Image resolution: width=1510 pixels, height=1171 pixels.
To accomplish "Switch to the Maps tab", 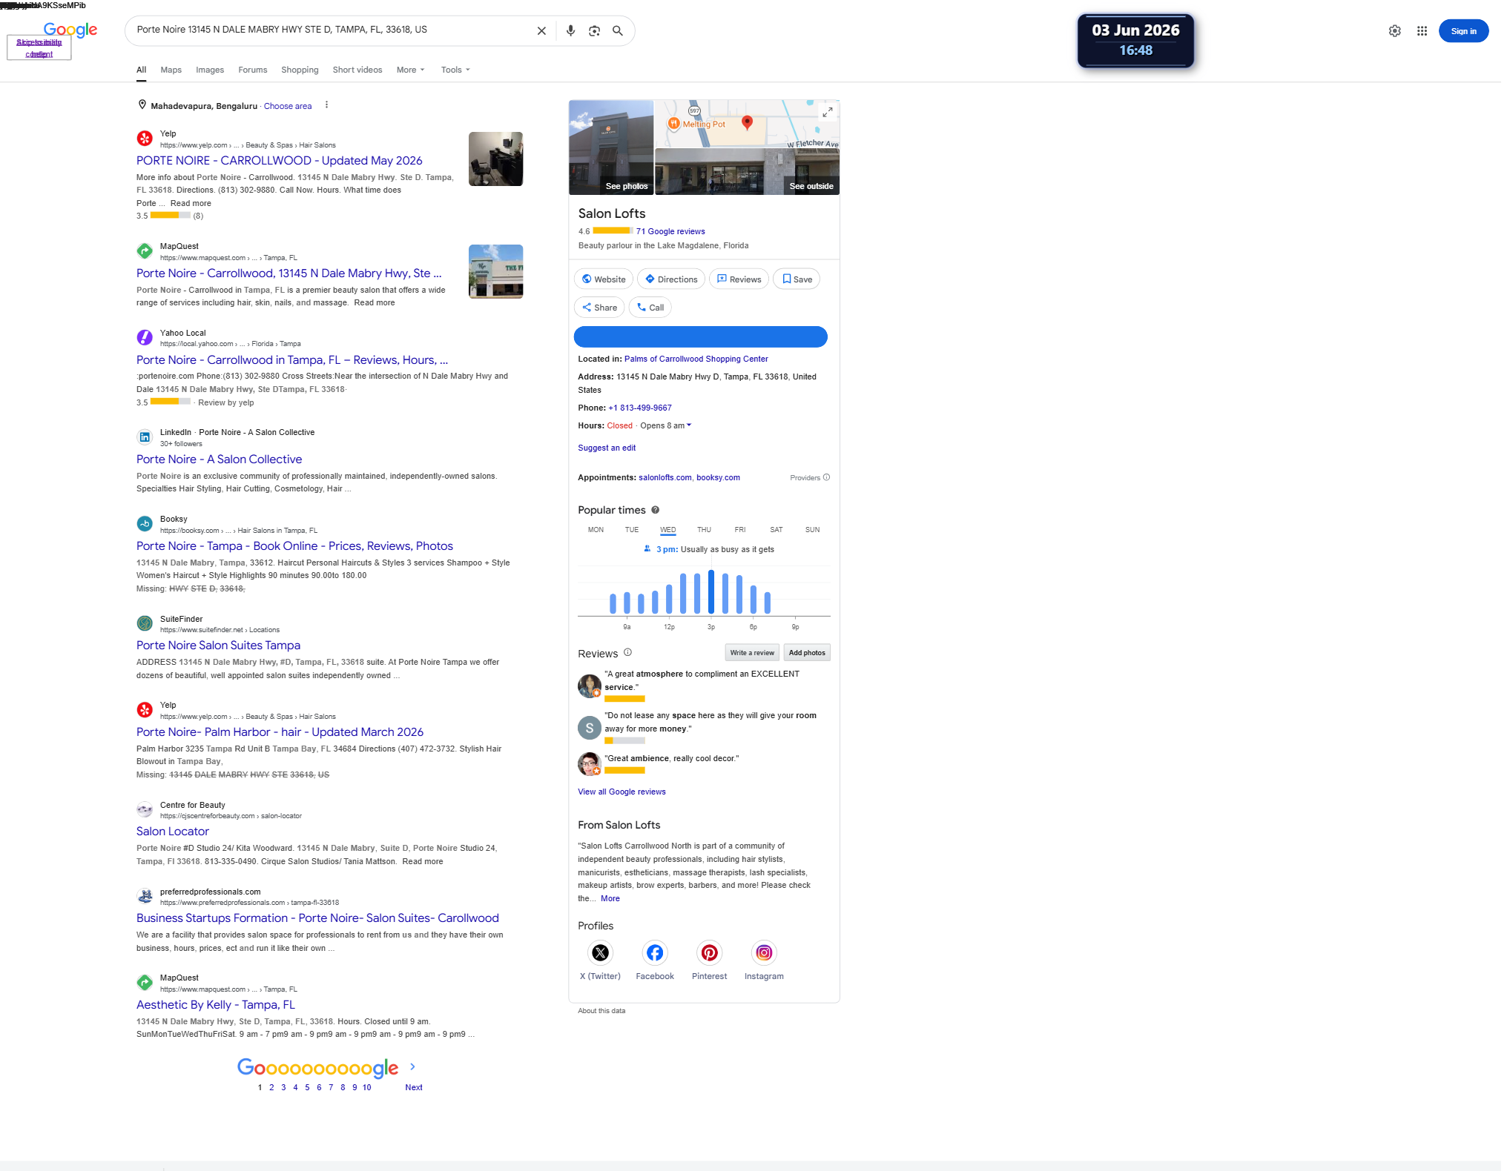I will tap(171, 70).
